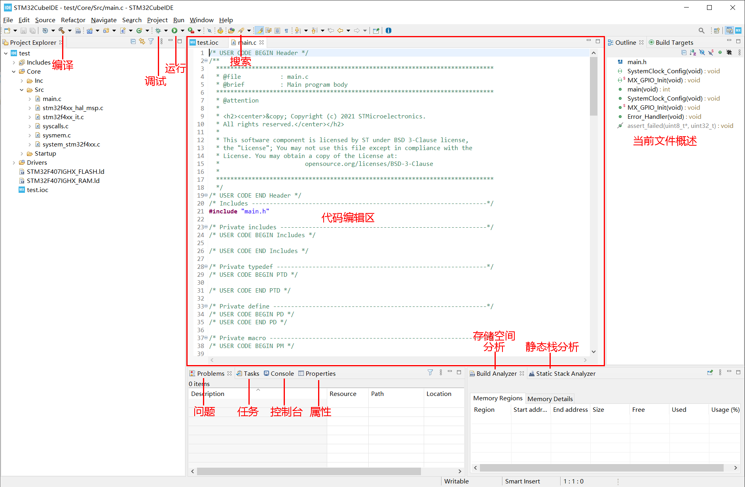The width and height of the screenshot is (745, 487).
Task: Expand the Includes folder node
Action: coord(14,62)
